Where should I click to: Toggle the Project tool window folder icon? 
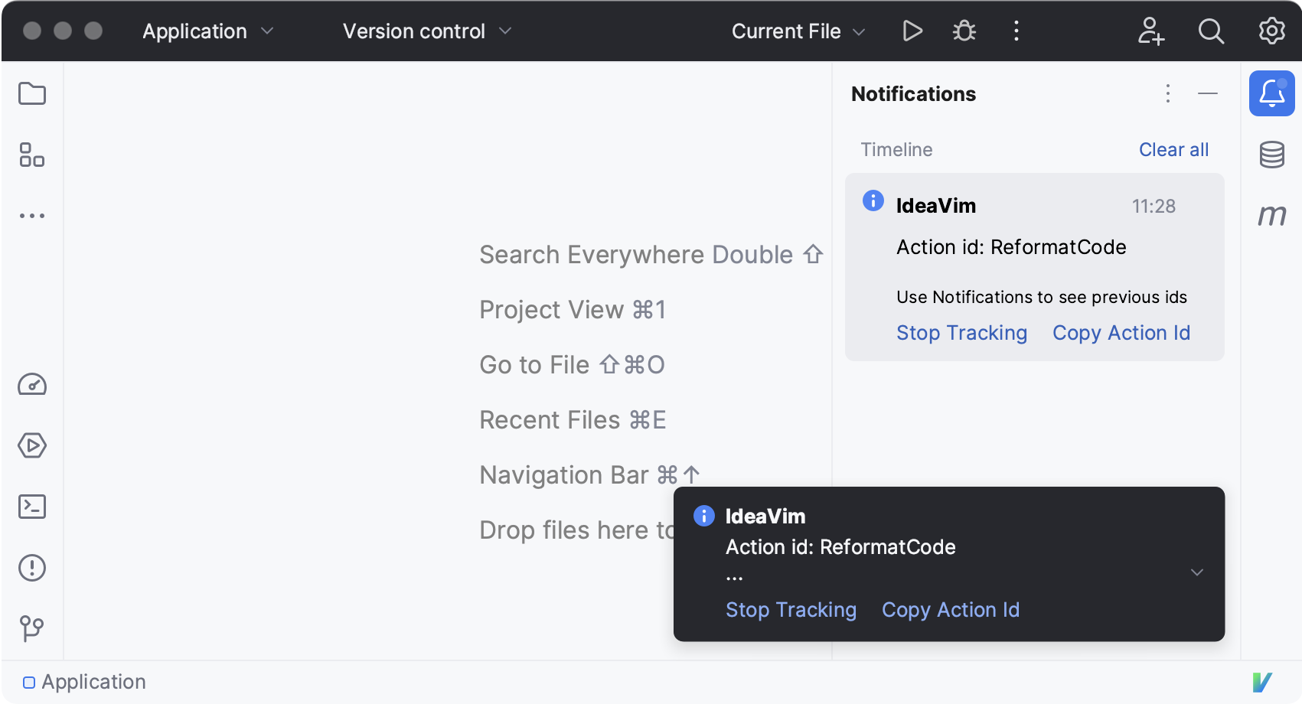[32, 93]
